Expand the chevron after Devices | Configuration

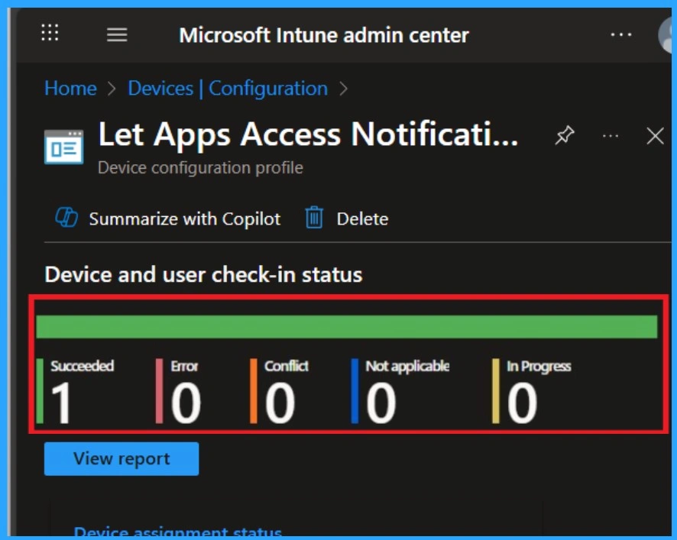coord(343,89)
